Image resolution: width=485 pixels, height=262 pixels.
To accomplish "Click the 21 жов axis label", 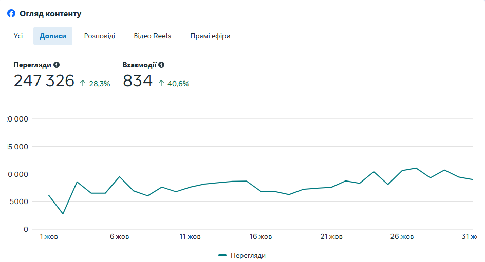I will pos(331,237).
